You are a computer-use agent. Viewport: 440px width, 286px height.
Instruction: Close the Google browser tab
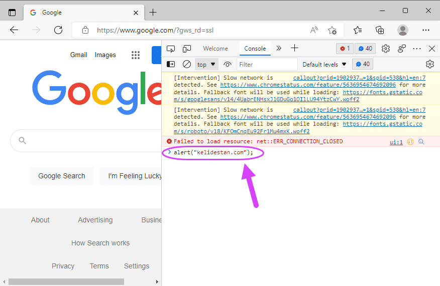[136, 13]
